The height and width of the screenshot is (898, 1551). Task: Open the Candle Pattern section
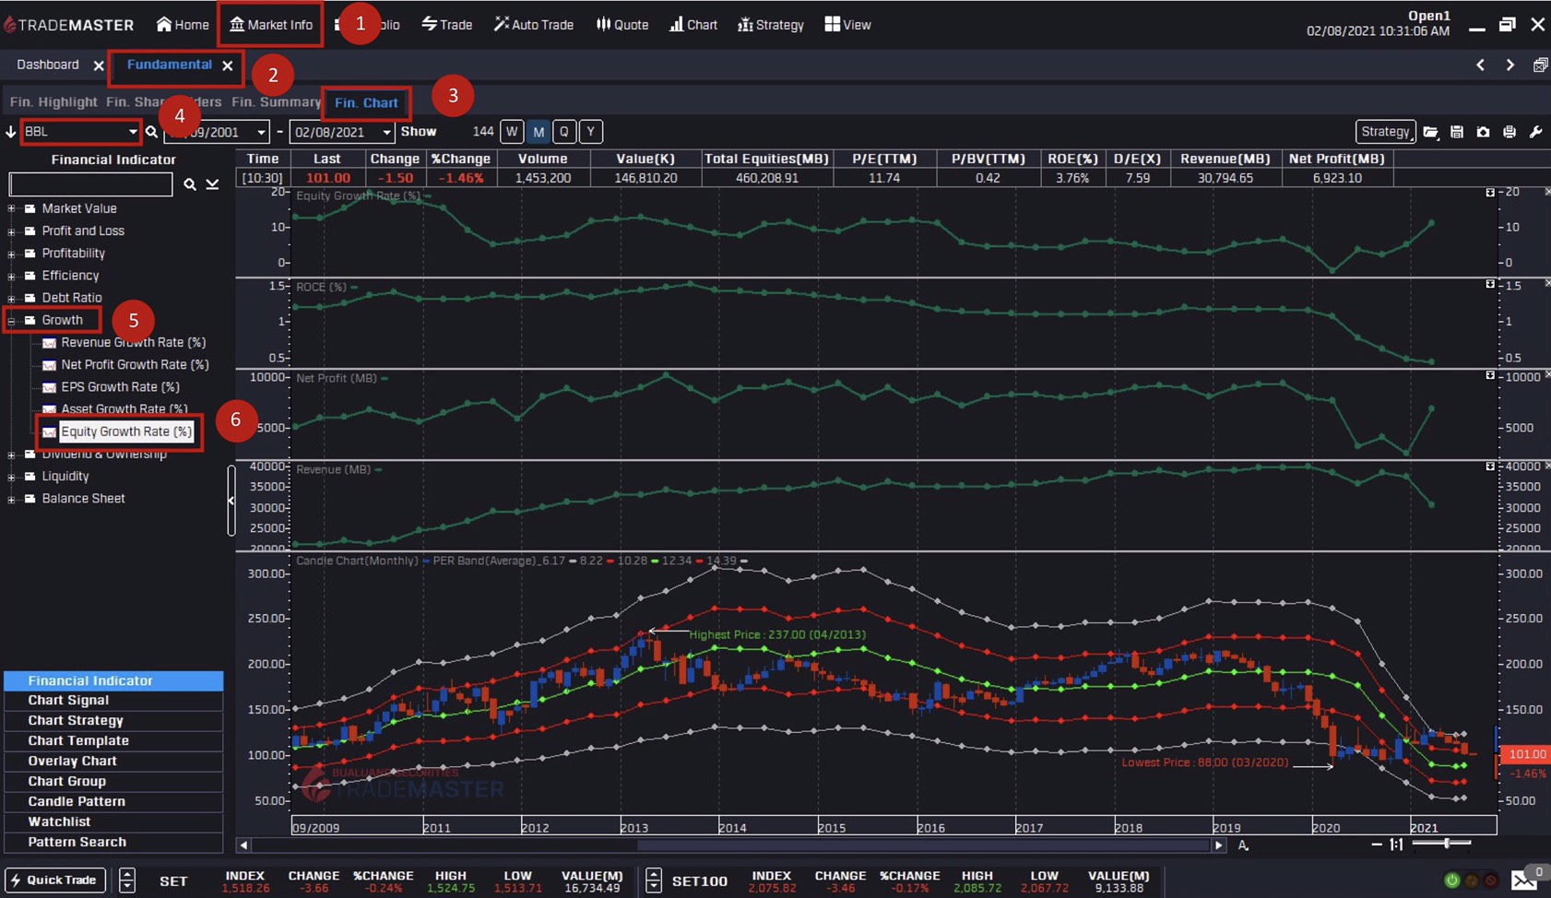point(113,802)
